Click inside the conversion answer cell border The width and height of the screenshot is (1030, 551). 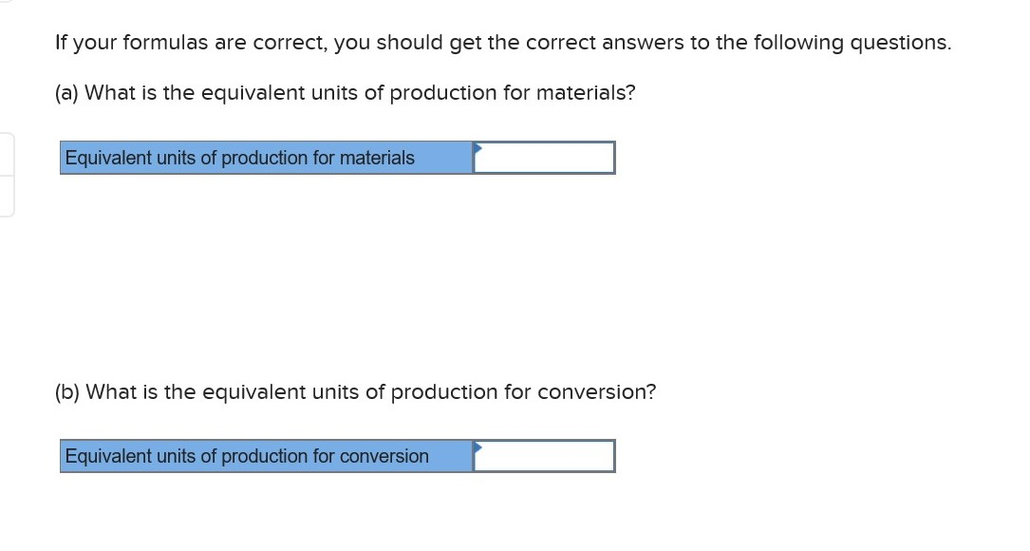pyautogui.click(x=544, y=456)
